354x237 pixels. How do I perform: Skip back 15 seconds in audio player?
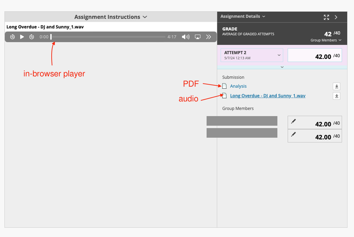12,37
